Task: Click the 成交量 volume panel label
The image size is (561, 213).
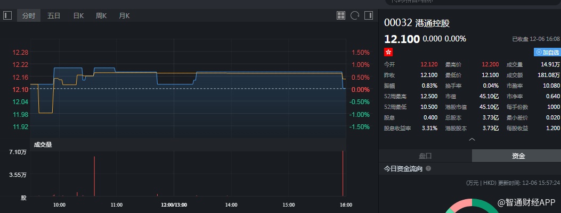Action: 43,144
